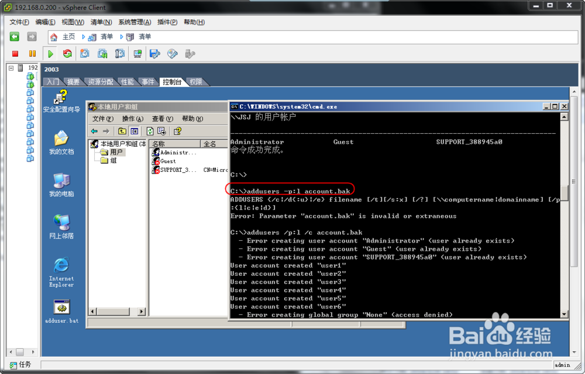
Task: Power on VM with green play icon
Action: tap(50, 54)
